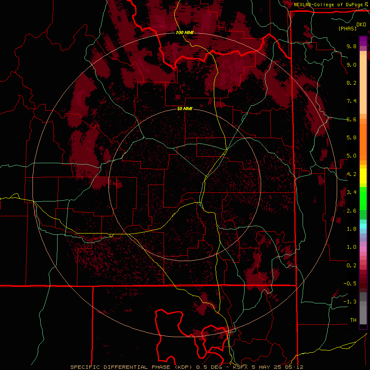
Task: Click the TH threshold label on scale
Action: pos(353,320)
